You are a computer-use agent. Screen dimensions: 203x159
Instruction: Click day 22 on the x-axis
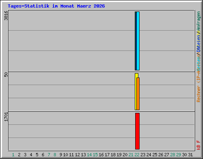tap(137, 155)
